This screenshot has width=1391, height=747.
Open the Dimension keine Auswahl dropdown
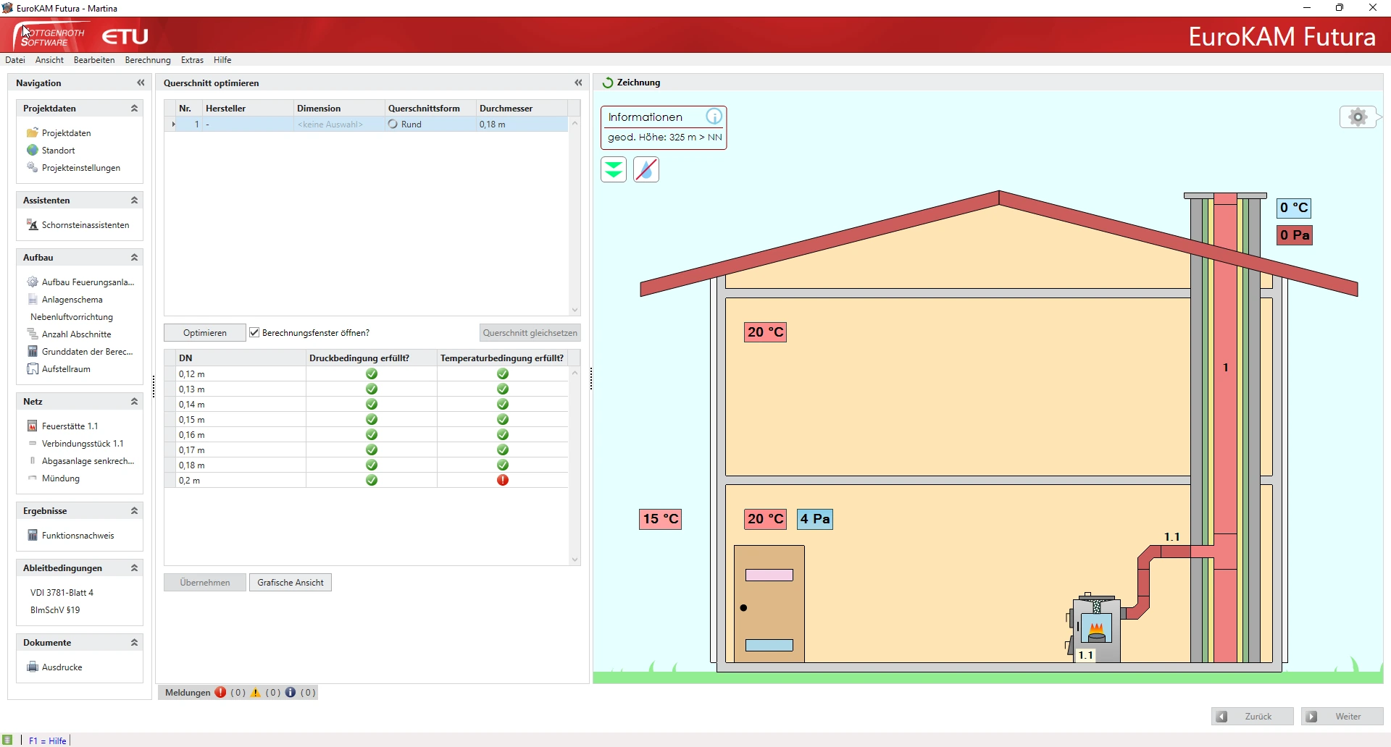[x=330, y=124]
